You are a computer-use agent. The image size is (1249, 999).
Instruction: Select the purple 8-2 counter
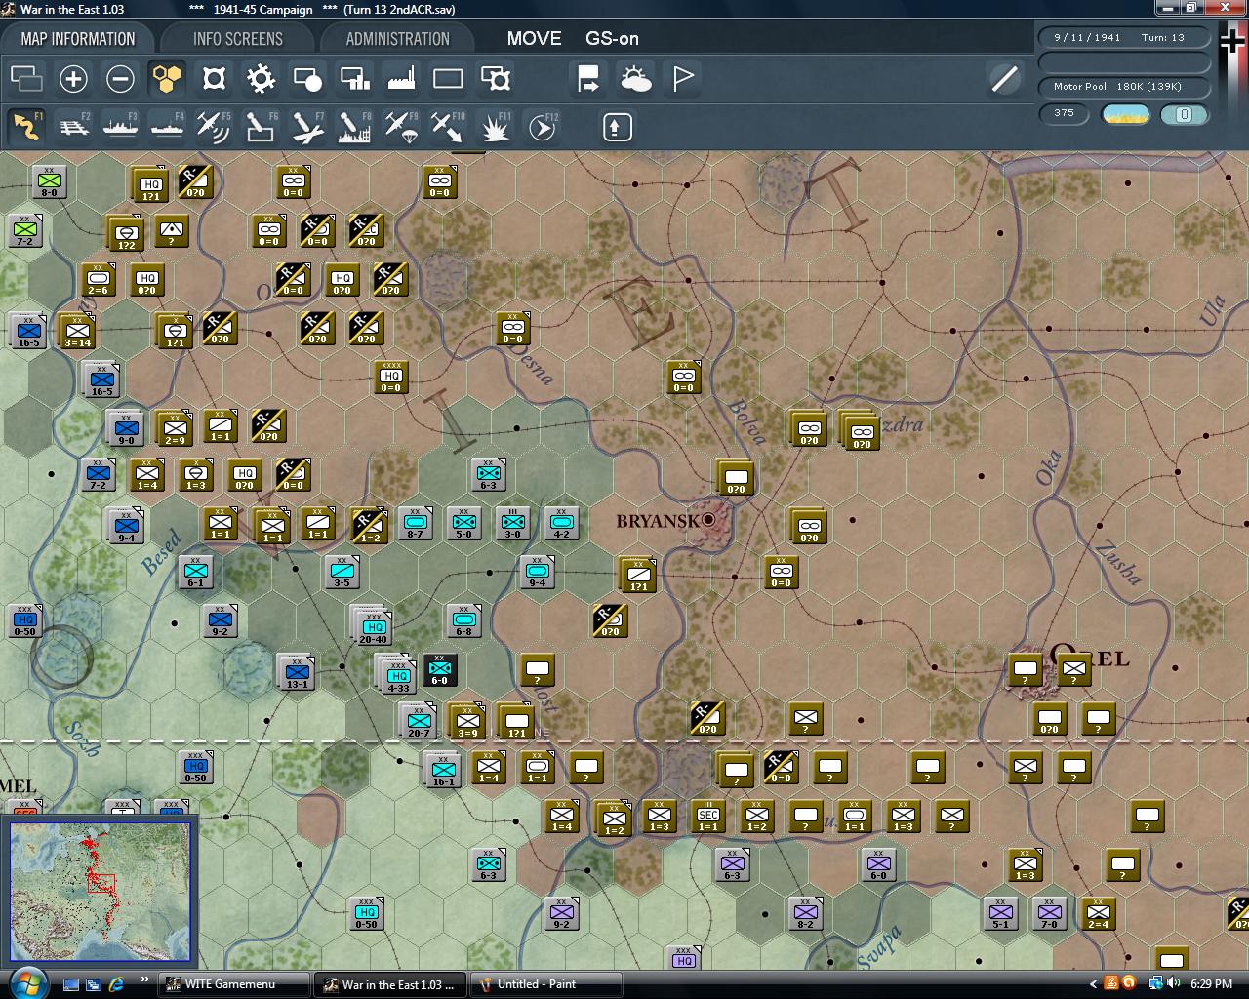[806, 913]
